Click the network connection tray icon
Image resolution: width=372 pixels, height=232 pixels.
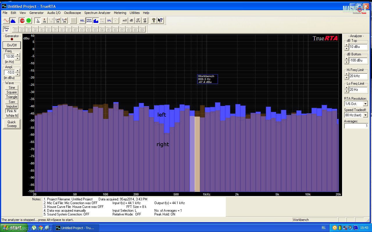345,228
